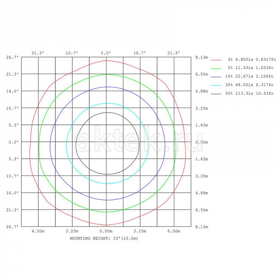Viewport: 278px width, 278px height.
Task: Click the "0.0'" label on top axis
Action: 106,53
